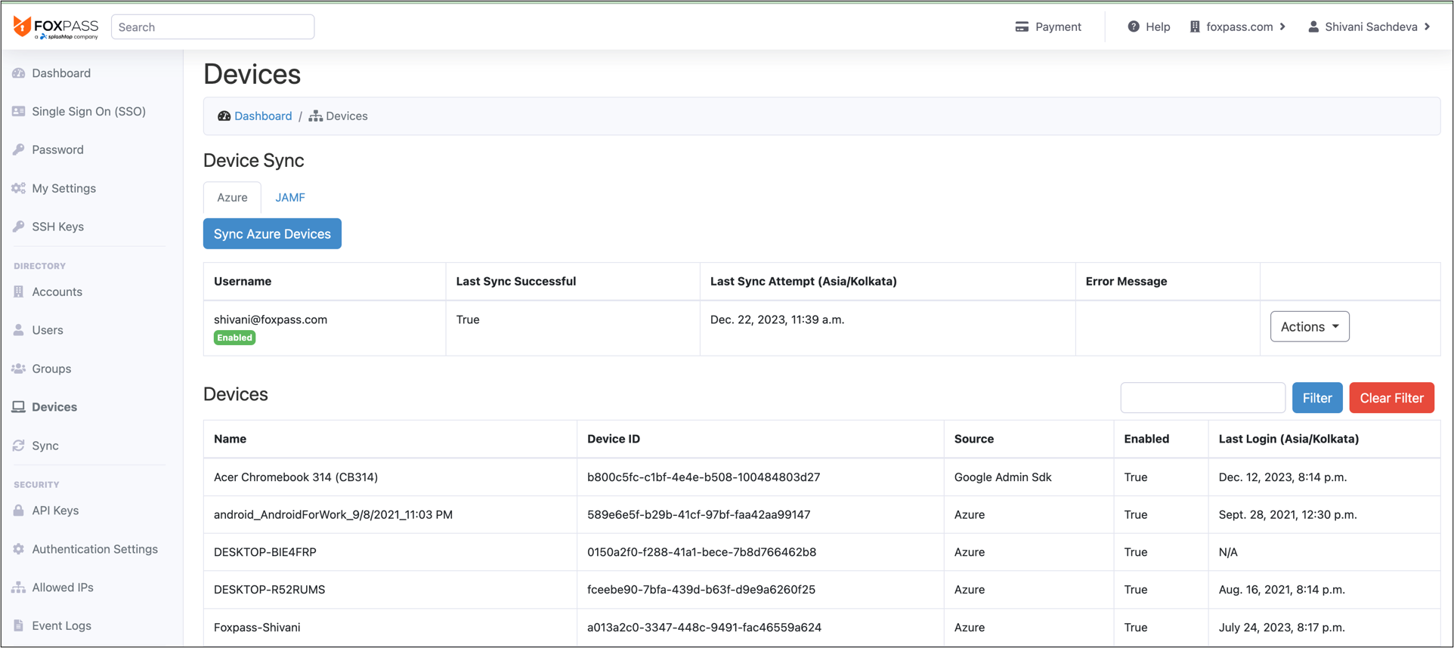
Task: Click the user profile icon beside Shivani Sachdeva
Action: pyautogui.click(x=1313, y=26)
